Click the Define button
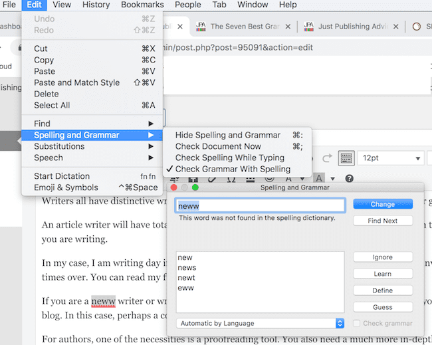 point(383,290)
